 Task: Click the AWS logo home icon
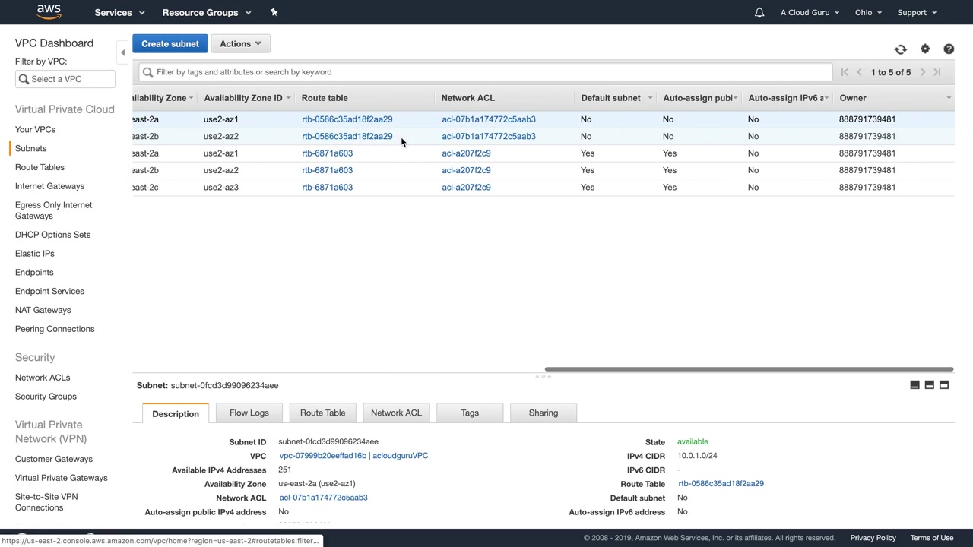(x=49, y=12)
